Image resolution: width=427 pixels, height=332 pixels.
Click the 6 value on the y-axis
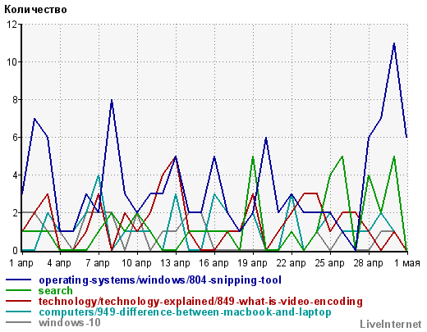(15, 138)
